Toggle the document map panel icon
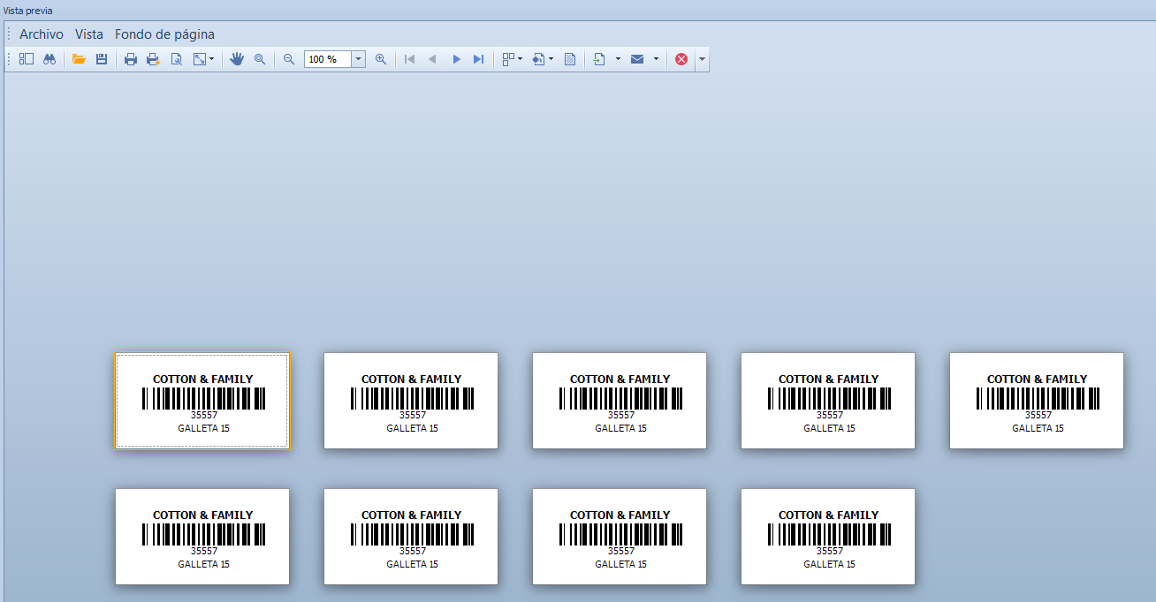The width and height of the screenshot is (1156, 602). 27,59
